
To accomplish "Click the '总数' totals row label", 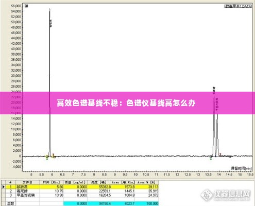I will tap(10, 203).
